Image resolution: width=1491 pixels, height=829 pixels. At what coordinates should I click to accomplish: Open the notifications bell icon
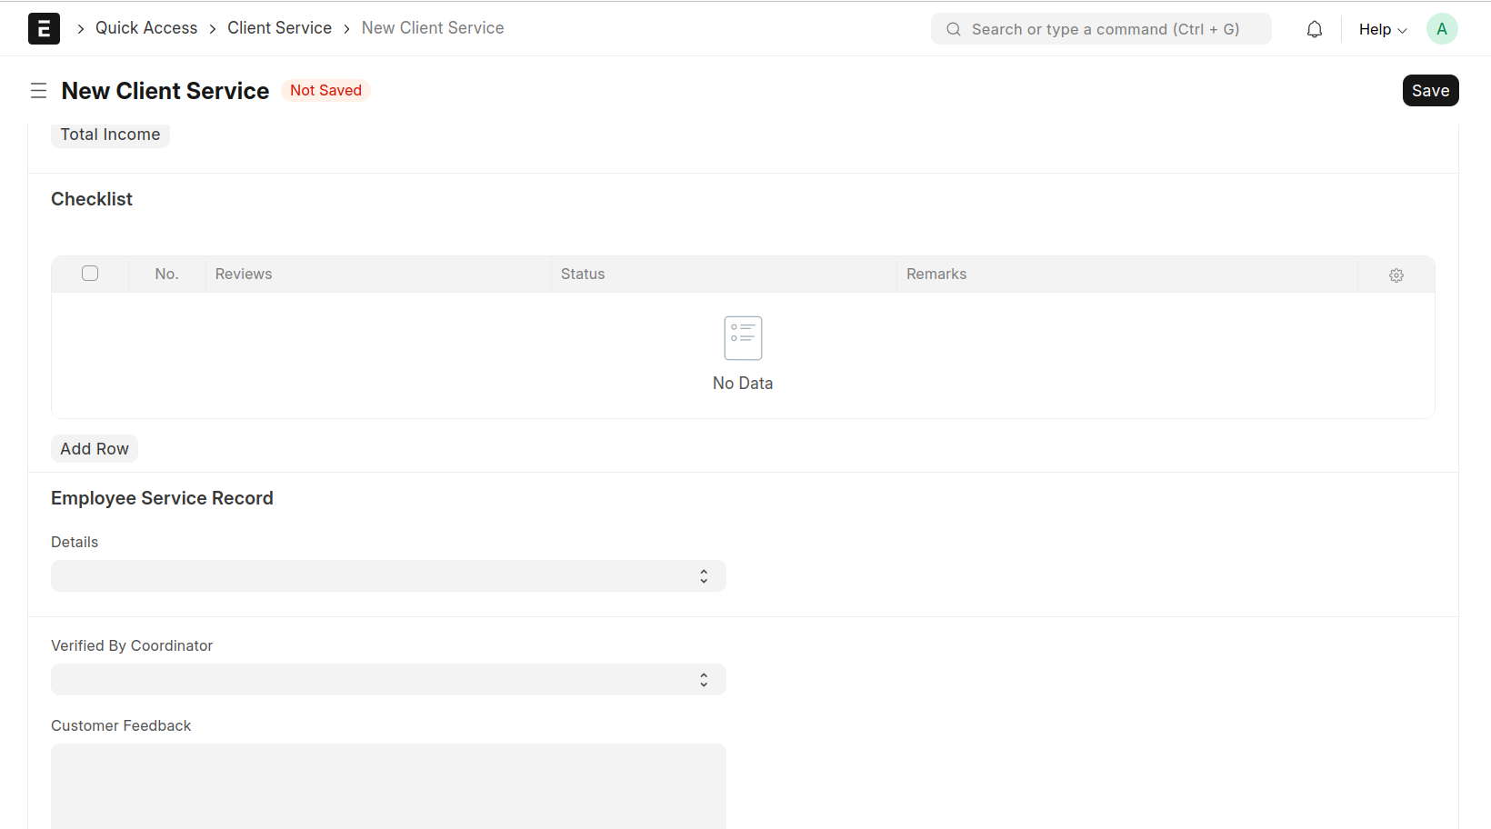[x=1314, y=29]
